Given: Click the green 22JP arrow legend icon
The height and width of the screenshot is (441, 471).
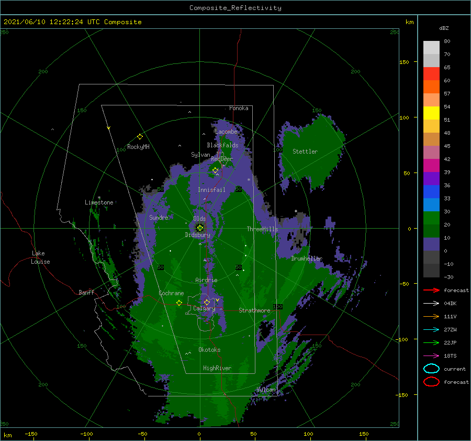Looking at the screenshot, I should click(431, 342).
